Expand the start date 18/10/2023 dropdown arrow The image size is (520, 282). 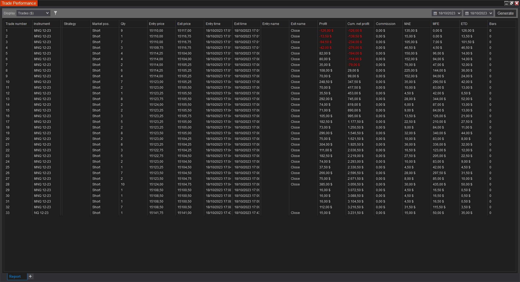pyautogui.click(x=459, y=13)
